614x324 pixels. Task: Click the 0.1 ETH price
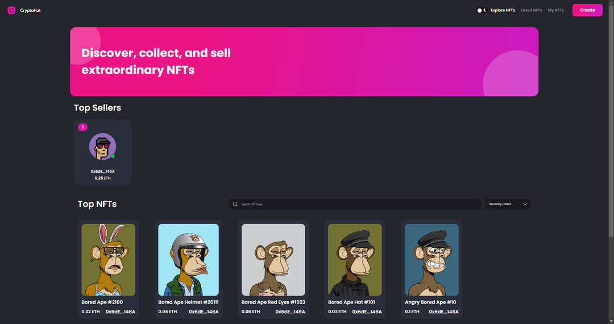[x=412, y=312]
